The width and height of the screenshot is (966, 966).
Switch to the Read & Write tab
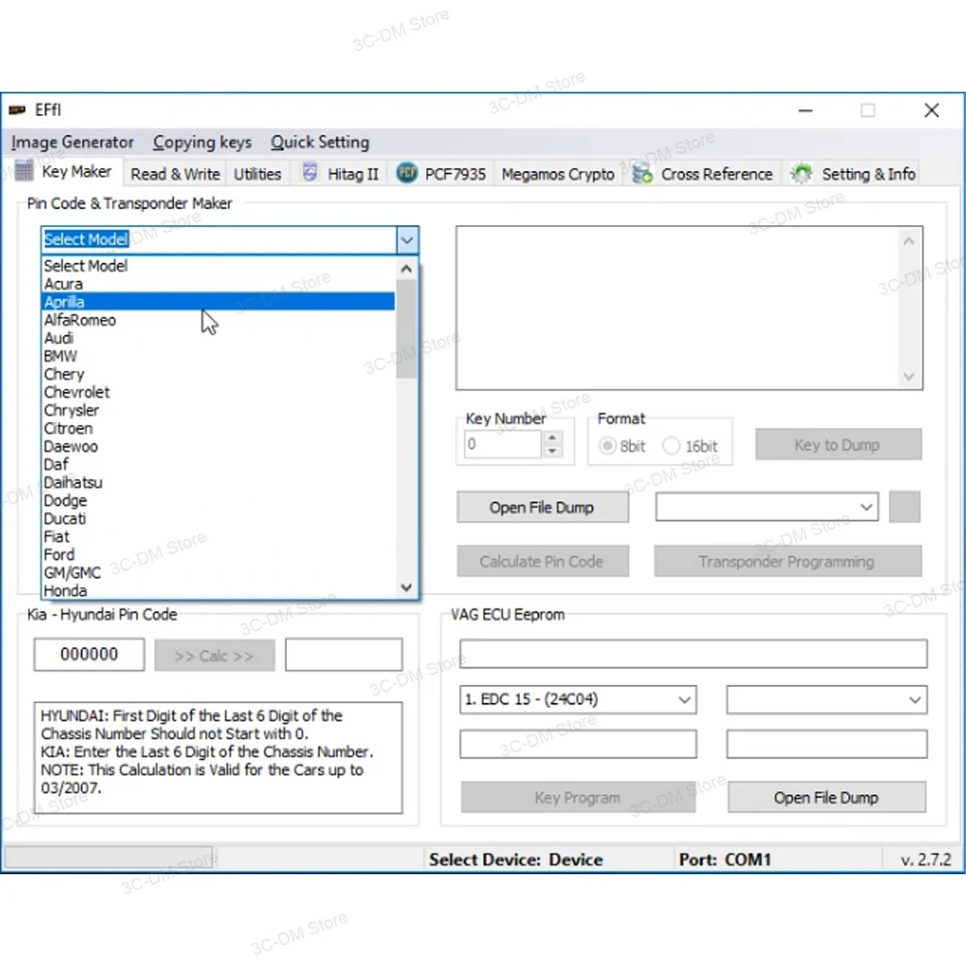pyautogui.click(x=175, y=174)
